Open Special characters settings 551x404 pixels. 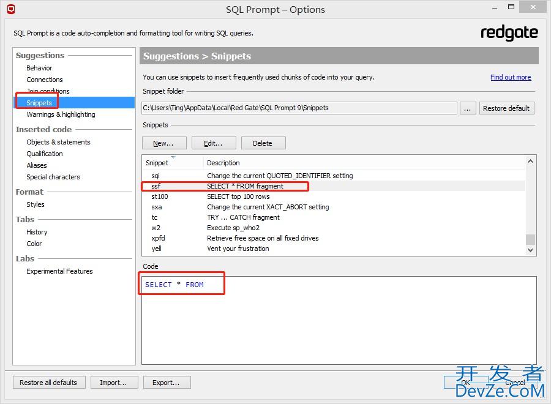coord(53,177)
